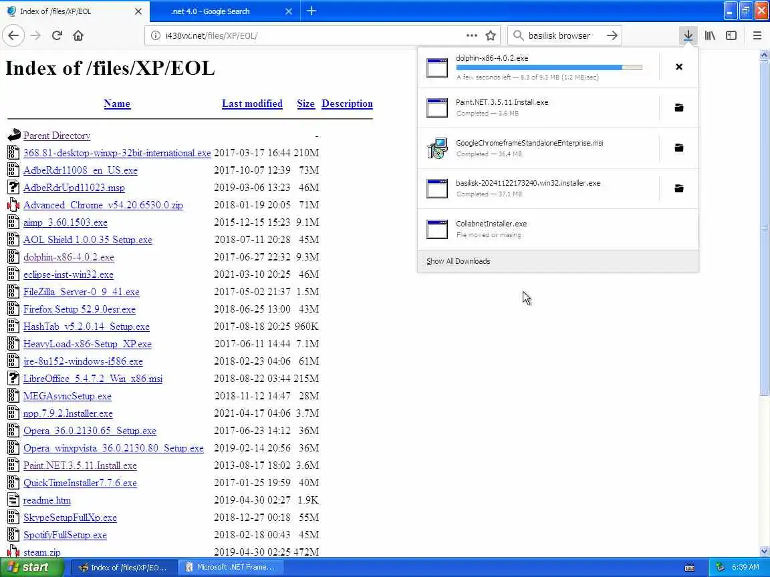Click the Parent Directory back-arrow icon

[14, 135]
